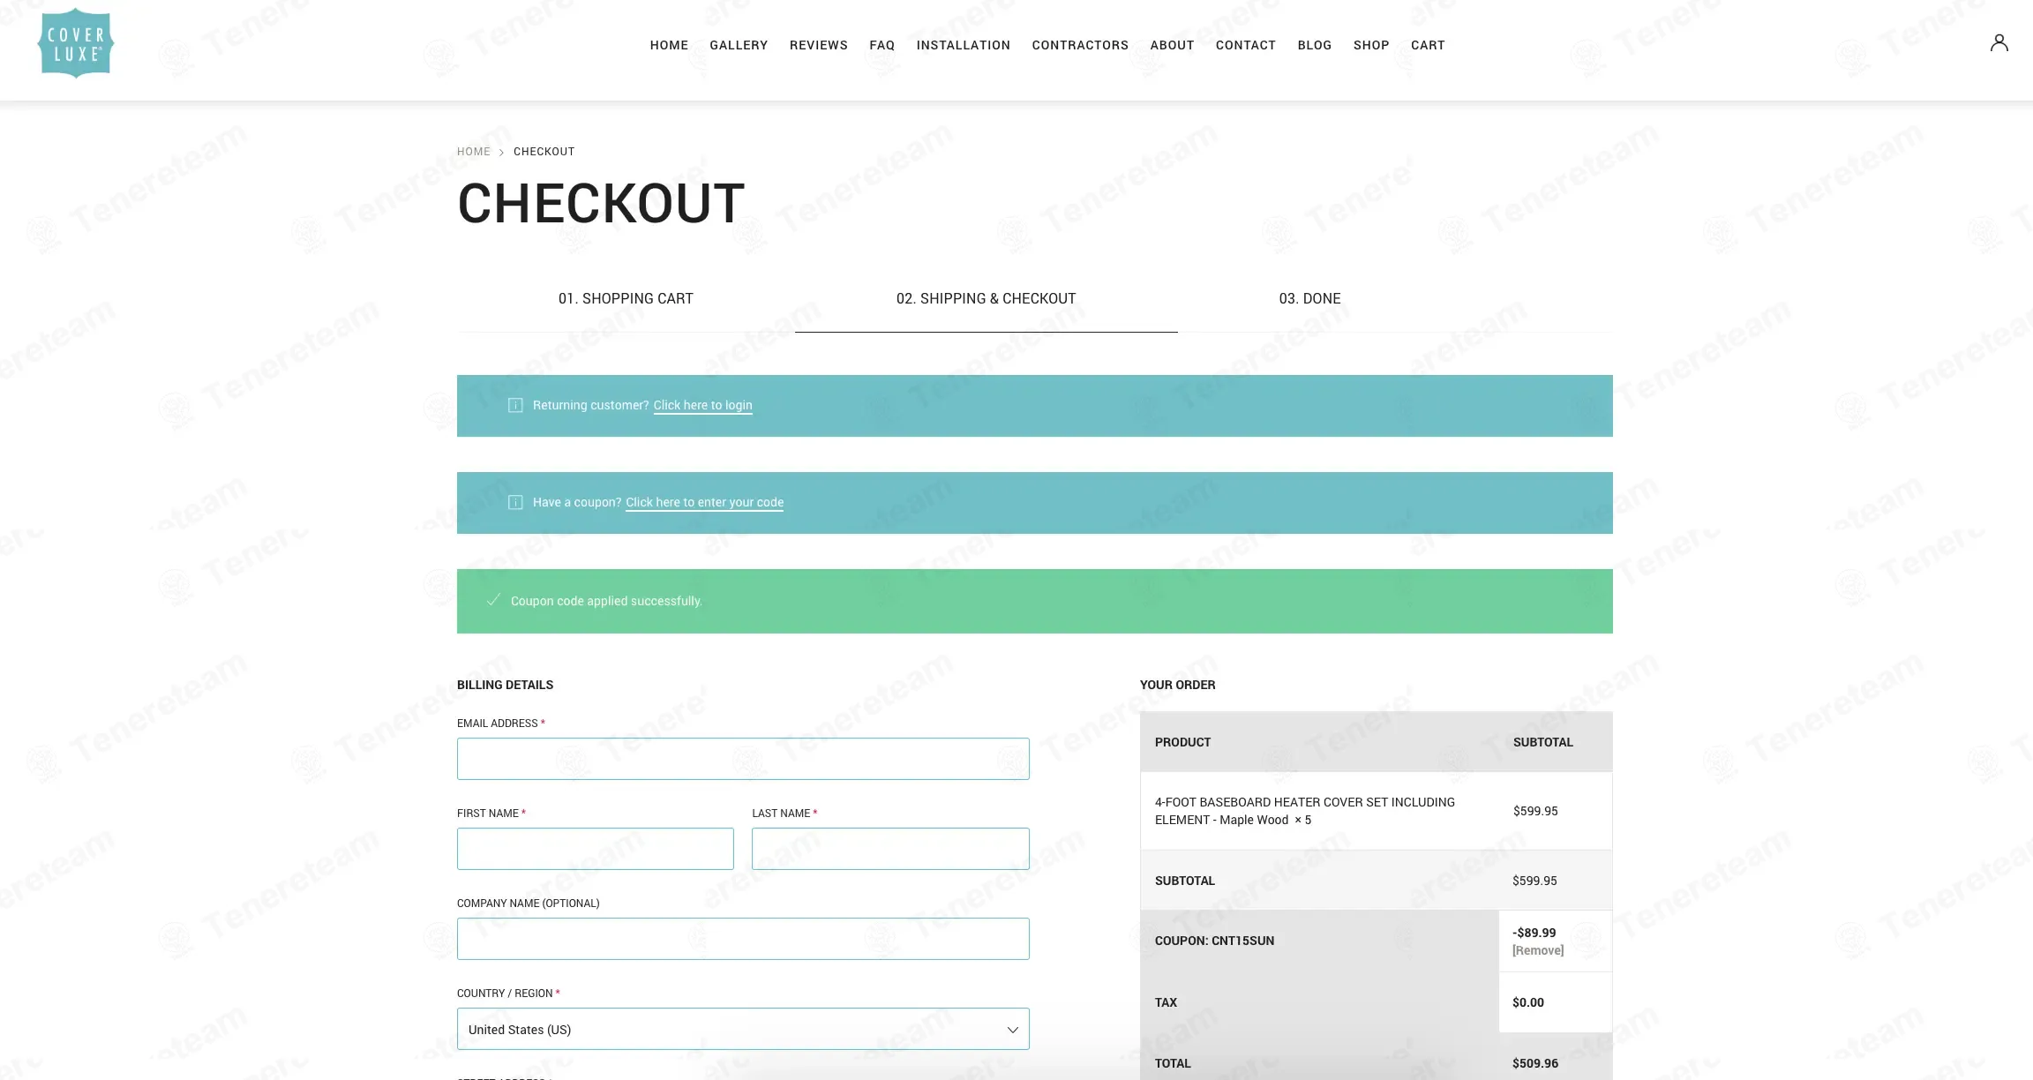
Task: Click checkmark icon in coupon success banner
Action: (493, 600)
